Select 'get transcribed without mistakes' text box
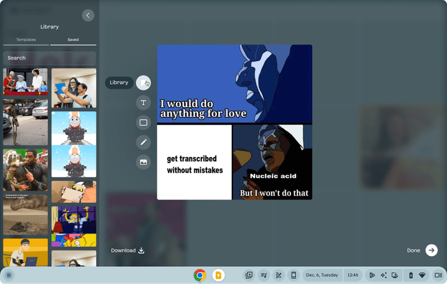The height and width of the screenshot is (284, 447). [x=195, y=164]
